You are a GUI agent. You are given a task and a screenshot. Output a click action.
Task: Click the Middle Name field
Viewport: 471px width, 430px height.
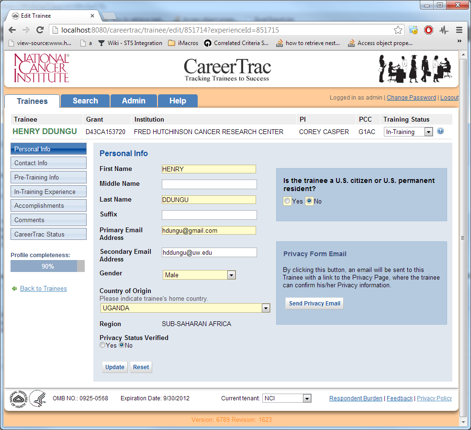coord(209,184)
